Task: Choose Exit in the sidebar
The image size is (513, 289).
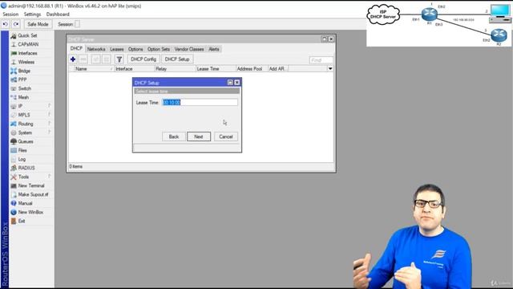Action: click(22, 221)
